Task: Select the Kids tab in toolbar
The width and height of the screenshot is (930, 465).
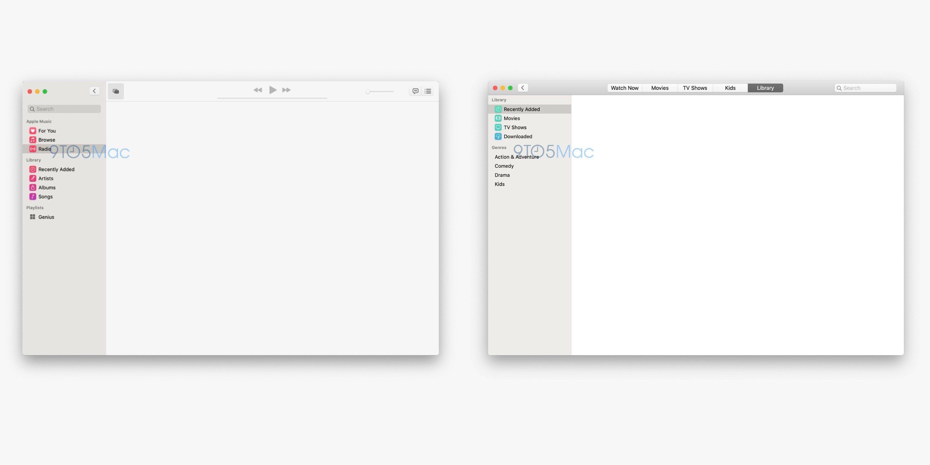Action: tap(730, 88)
